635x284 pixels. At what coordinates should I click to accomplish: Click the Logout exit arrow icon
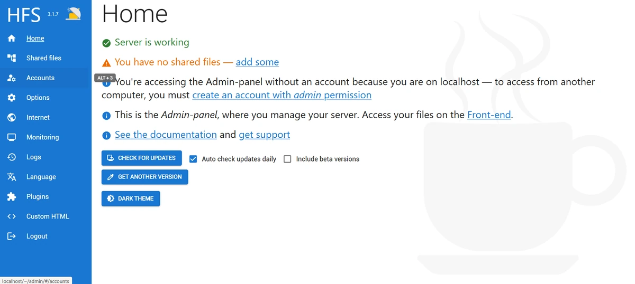click(x=12, y=236)
